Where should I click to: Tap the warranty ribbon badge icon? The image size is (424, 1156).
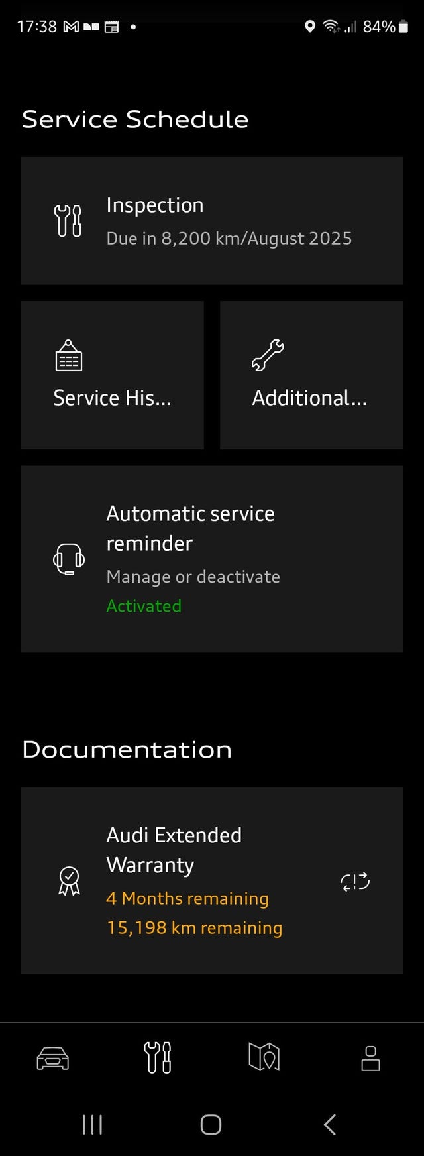(x=69, y=882)
